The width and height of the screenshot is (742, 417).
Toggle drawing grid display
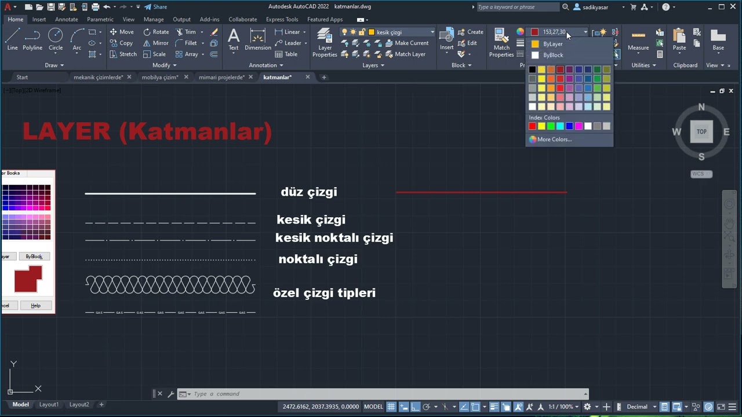(x=391, y=407)
